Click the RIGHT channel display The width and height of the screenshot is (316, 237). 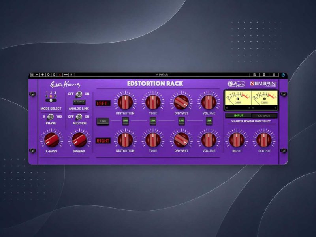pyautogui.click(x=103, y=141)
